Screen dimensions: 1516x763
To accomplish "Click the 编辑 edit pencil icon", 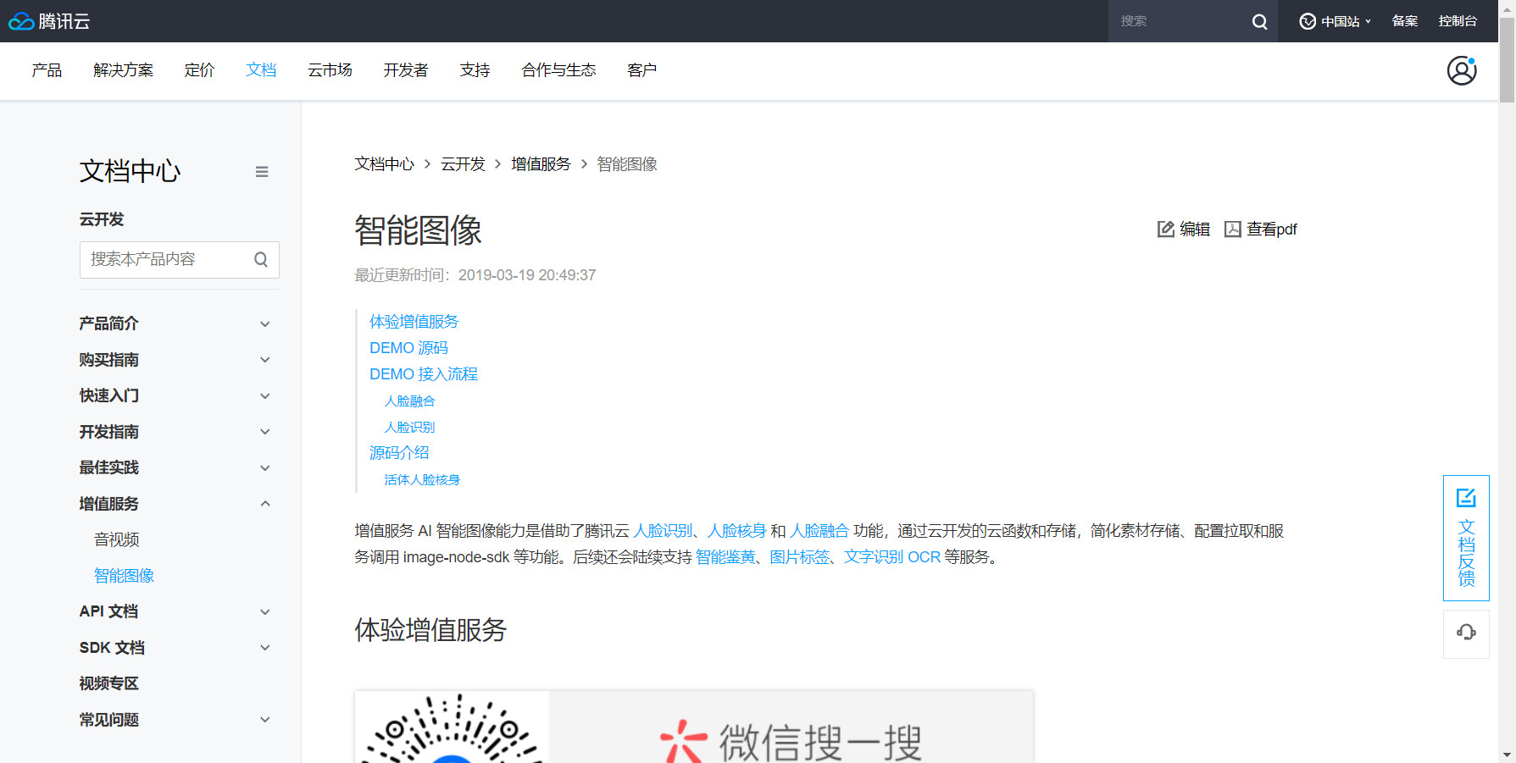I will (x=1166, y=229).
